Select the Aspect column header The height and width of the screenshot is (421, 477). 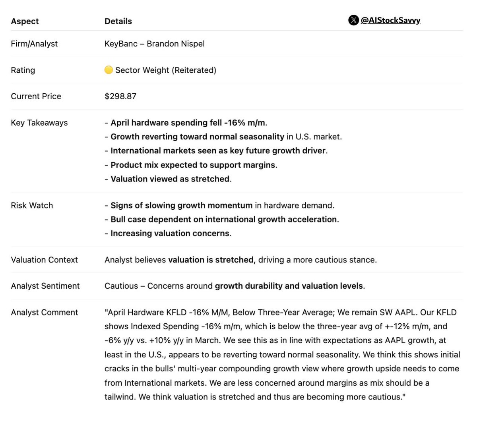25,21
